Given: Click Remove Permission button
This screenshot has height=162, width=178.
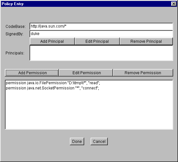Looking at the screenshot, I should pyautogui.click(x=143, y=73).
